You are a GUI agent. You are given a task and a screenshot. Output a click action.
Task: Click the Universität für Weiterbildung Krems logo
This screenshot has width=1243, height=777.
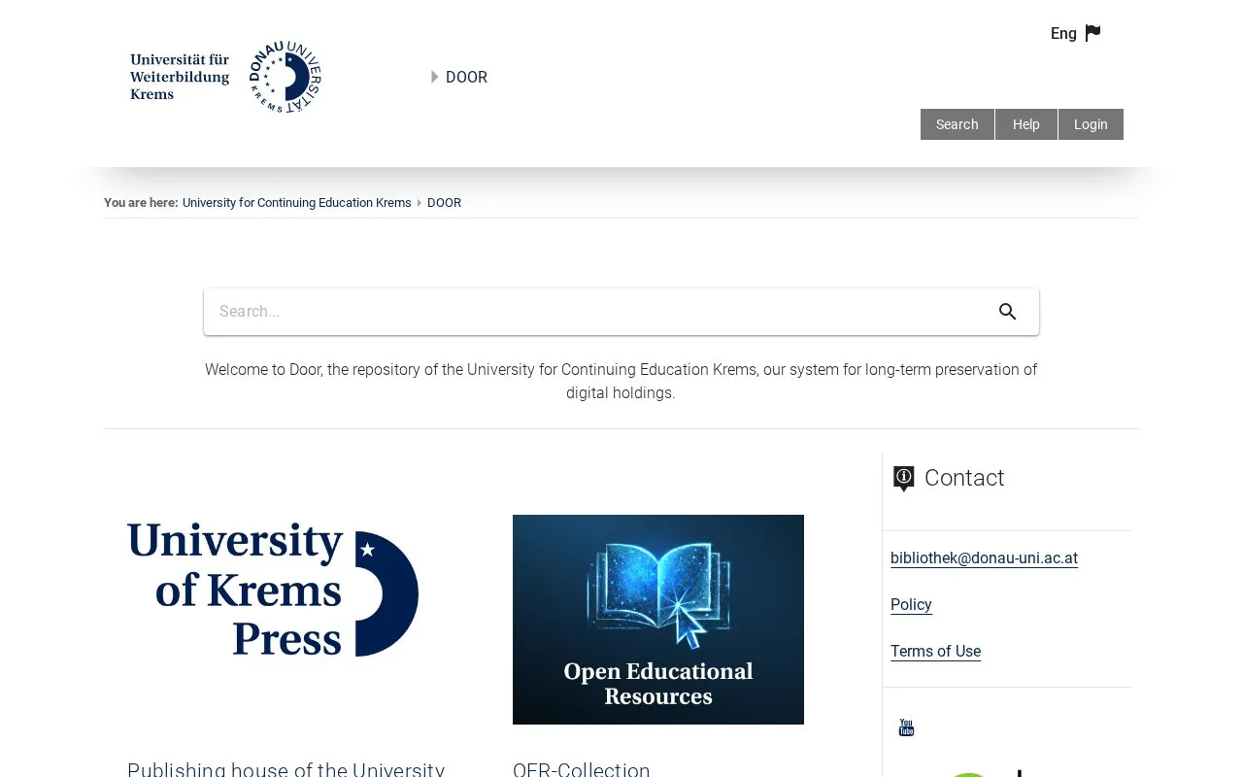coord(225,77)
